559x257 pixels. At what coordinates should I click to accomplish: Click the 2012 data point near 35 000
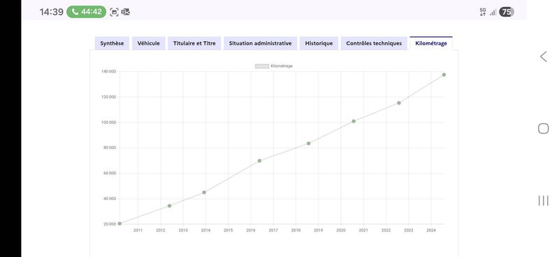coord(169,206)
